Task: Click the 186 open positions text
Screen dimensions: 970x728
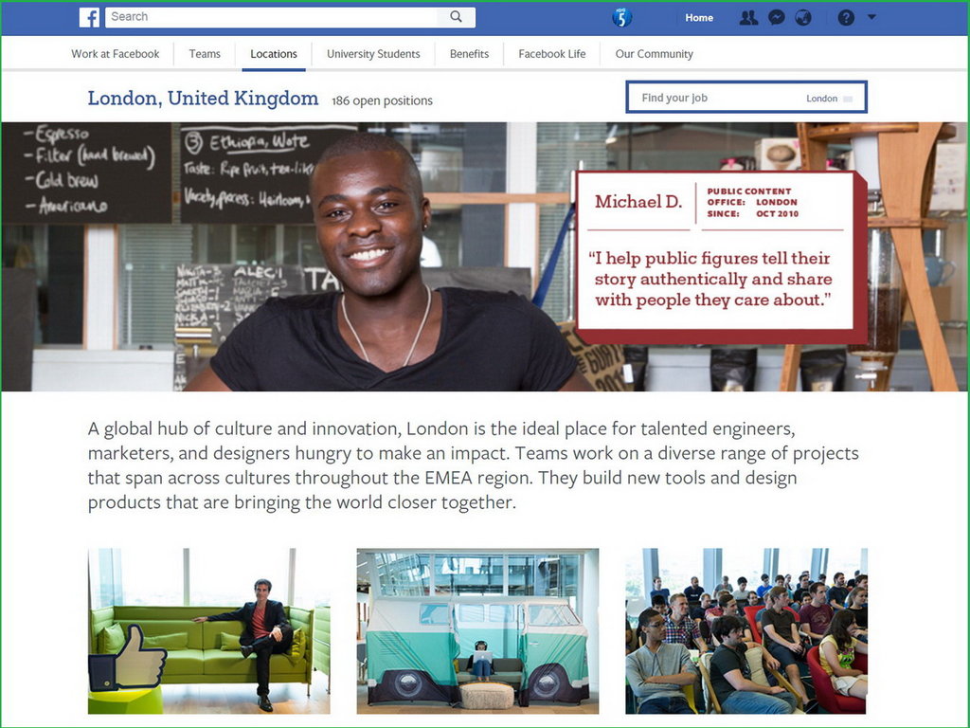Action: click(x=382, y=100)
